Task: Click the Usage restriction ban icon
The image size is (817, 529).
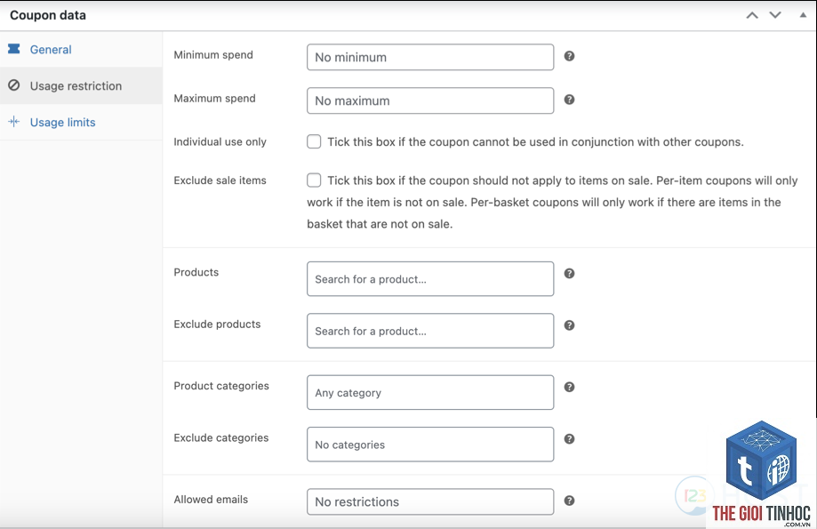Action: point(14,85)
